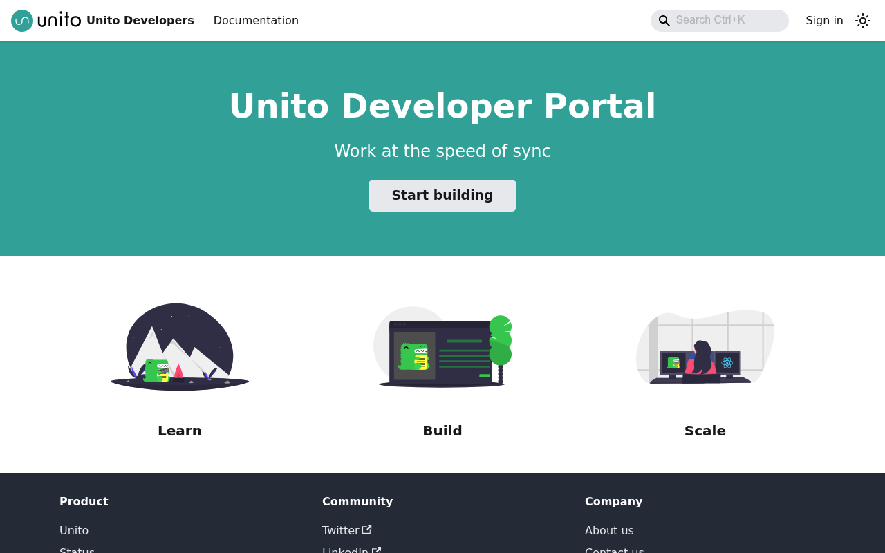The width and height of the screenshot is (885, 553).
Task: Focus the Search Ctrl+K field
Action: pos(720,21)
